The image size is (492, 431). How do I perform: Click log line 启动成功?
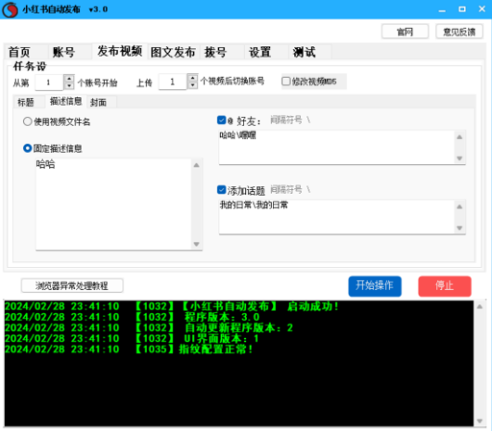[172, 307]
